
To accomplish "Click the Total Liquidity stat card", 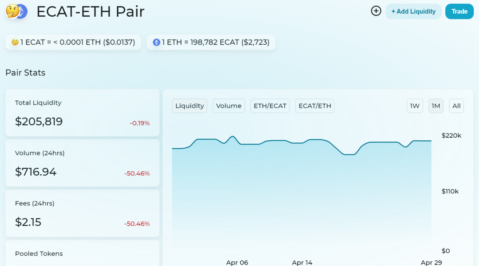I will click(82, 113).
